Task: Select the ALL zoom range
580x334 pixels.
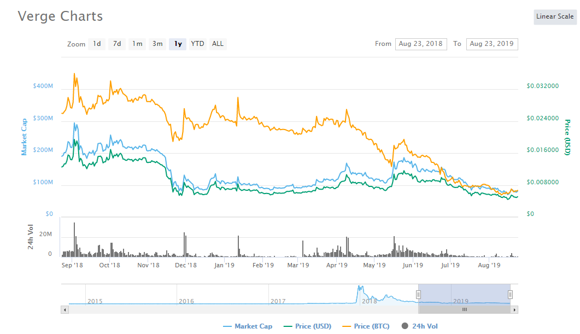Action: click(218, 44)
